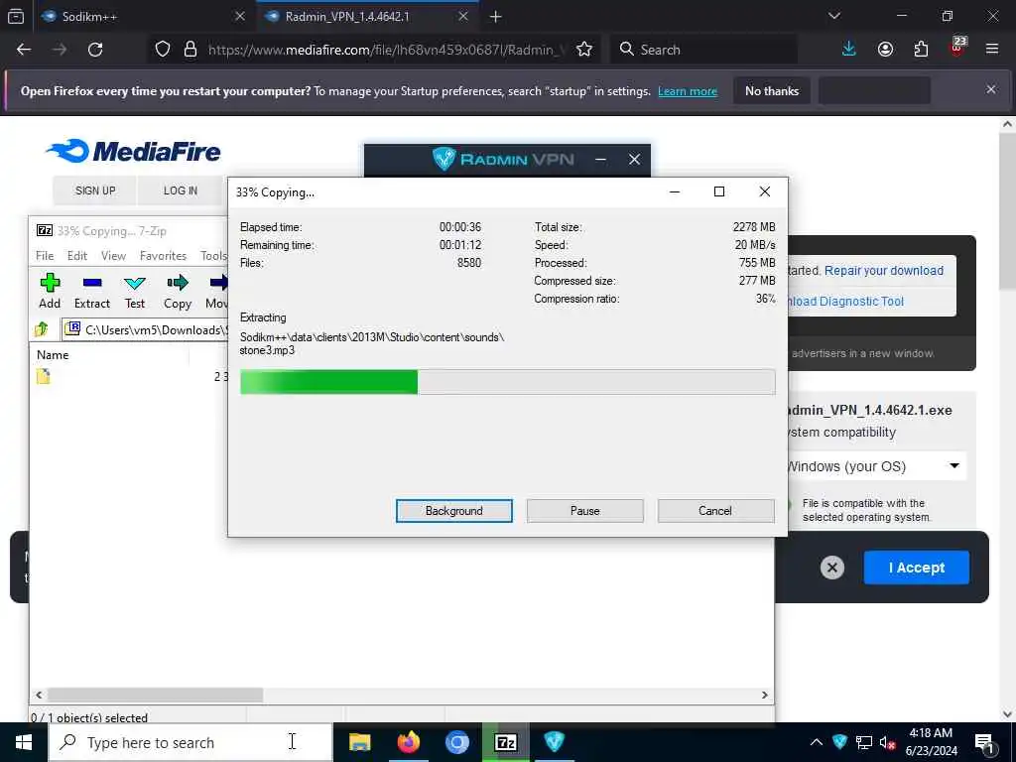Click No thanks in Firefox notification
The height and width of the screenshot is (762, 1016).
pos(772,91)
